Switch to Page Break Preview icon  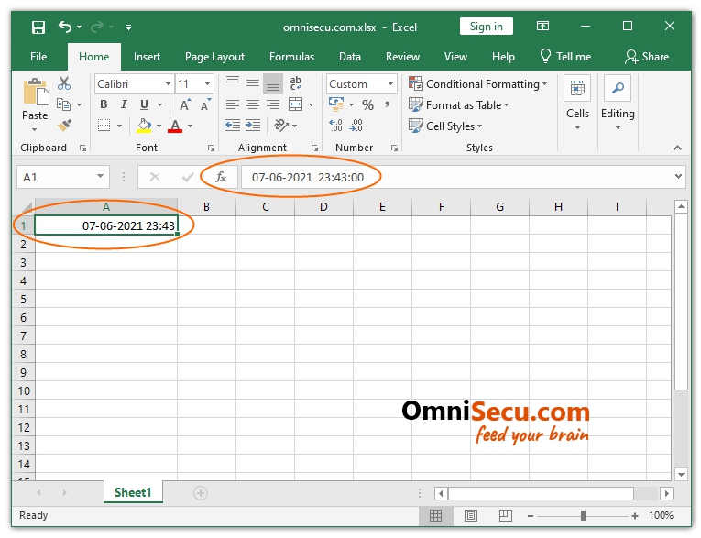506,516
